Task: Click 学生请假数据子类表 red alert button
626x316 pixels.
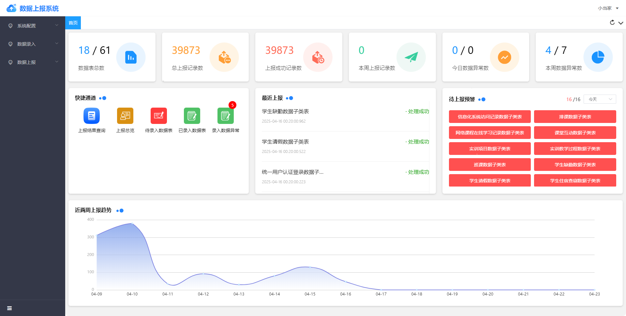Action: 490,181
